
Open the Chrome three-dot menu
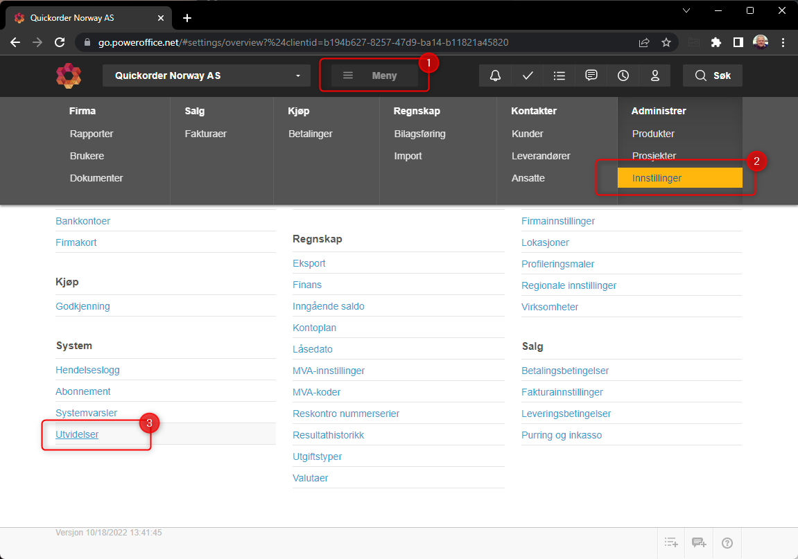pyautogui.click(x=783, y=43)
